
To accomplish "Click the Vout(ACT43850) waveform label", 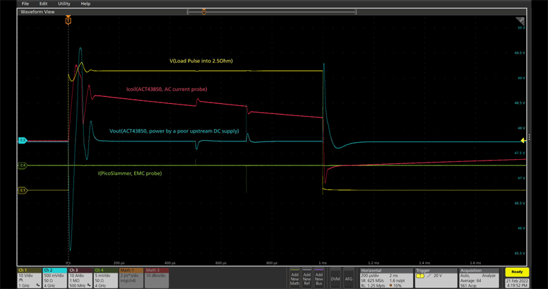I will click(174, 131).
